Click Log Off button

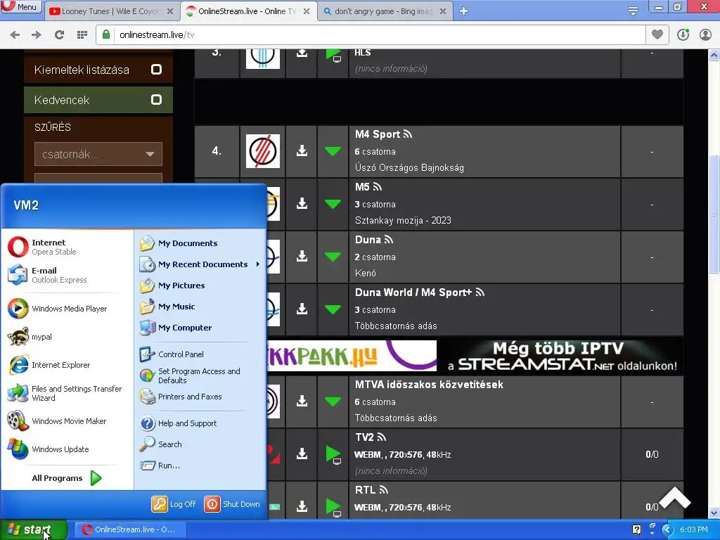pyautogui.click(x=174, y=503)
